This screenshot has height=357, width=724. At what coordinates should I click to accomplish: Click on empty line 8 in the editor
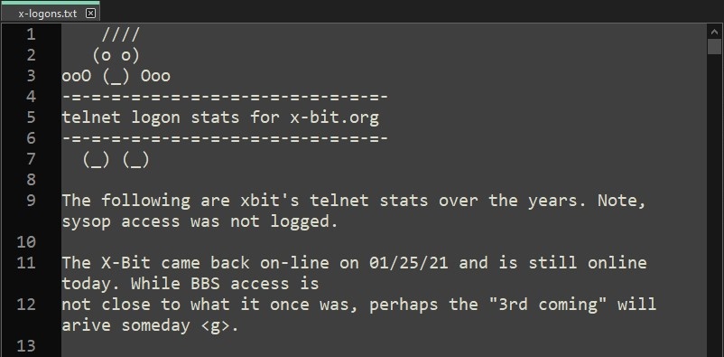coord(384,180)
